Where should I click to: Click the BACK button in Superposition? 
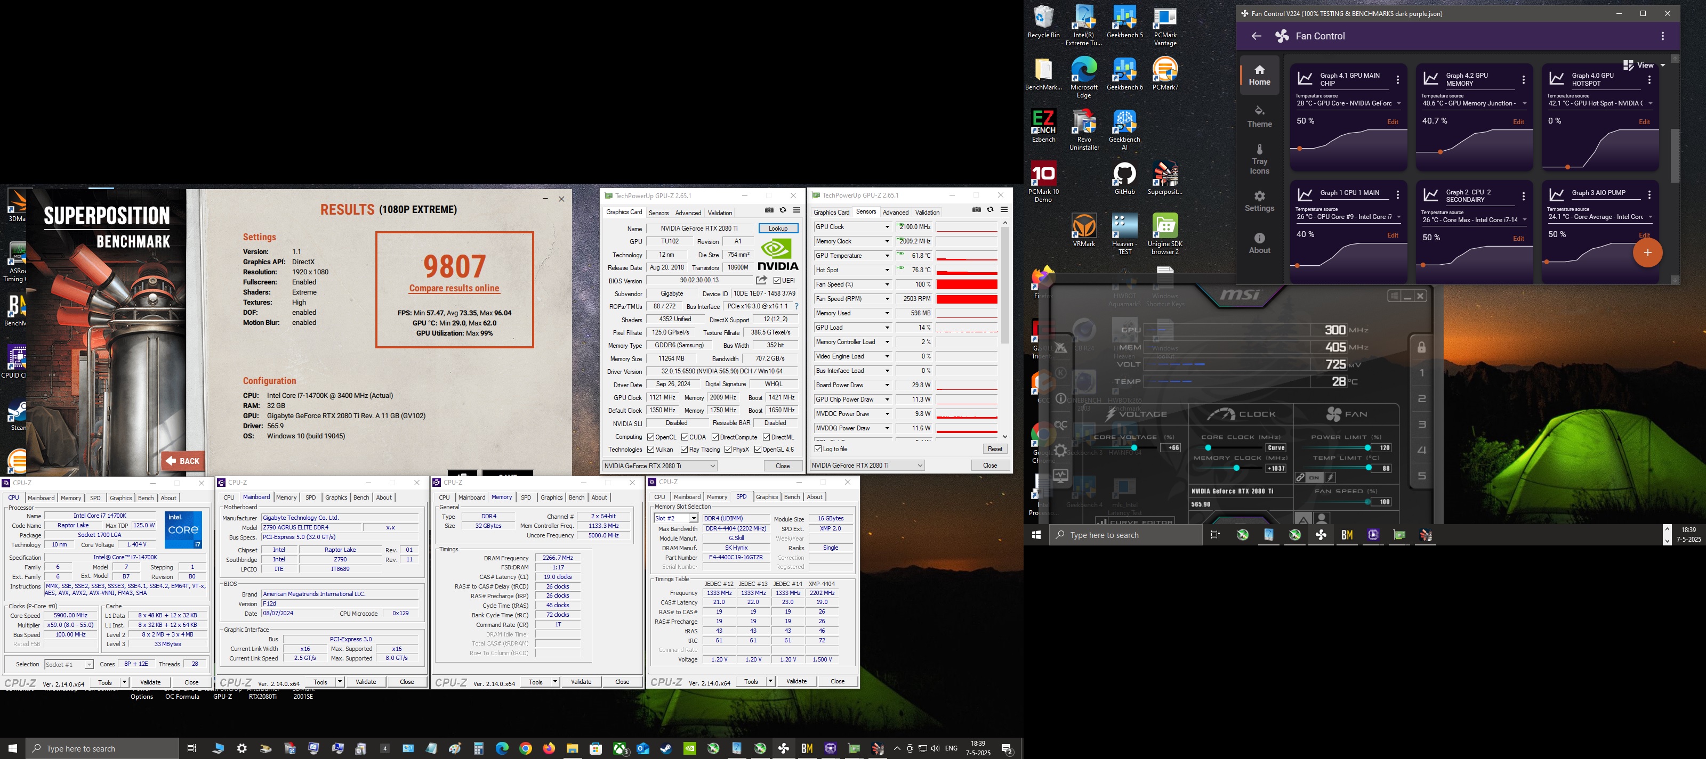point(183,461)
